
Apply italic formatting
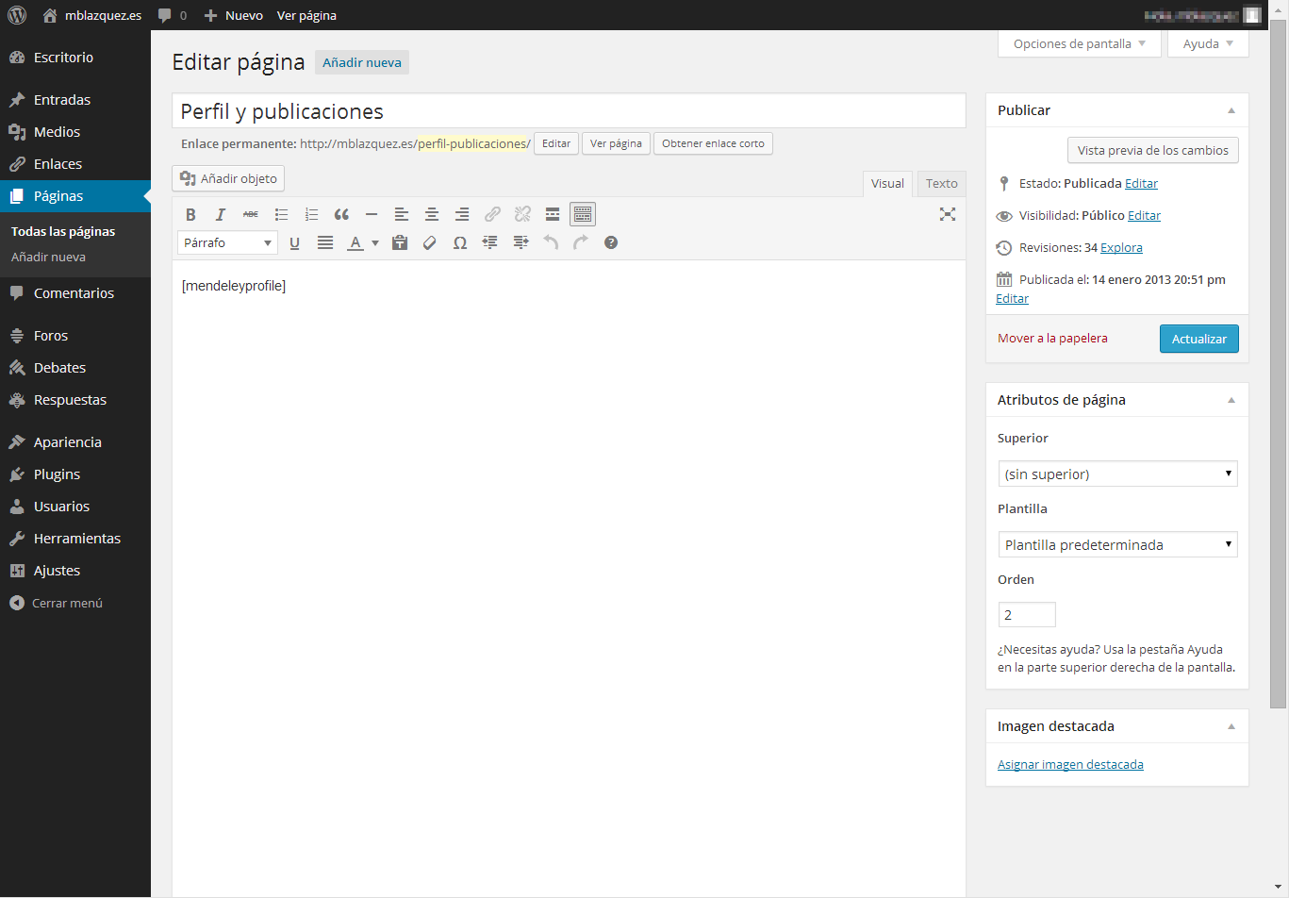click(221, 214)
